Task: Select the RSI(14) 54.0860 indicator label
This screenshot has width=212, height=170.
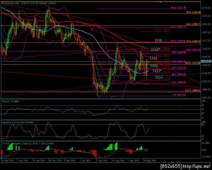Action: coord(10,101)
